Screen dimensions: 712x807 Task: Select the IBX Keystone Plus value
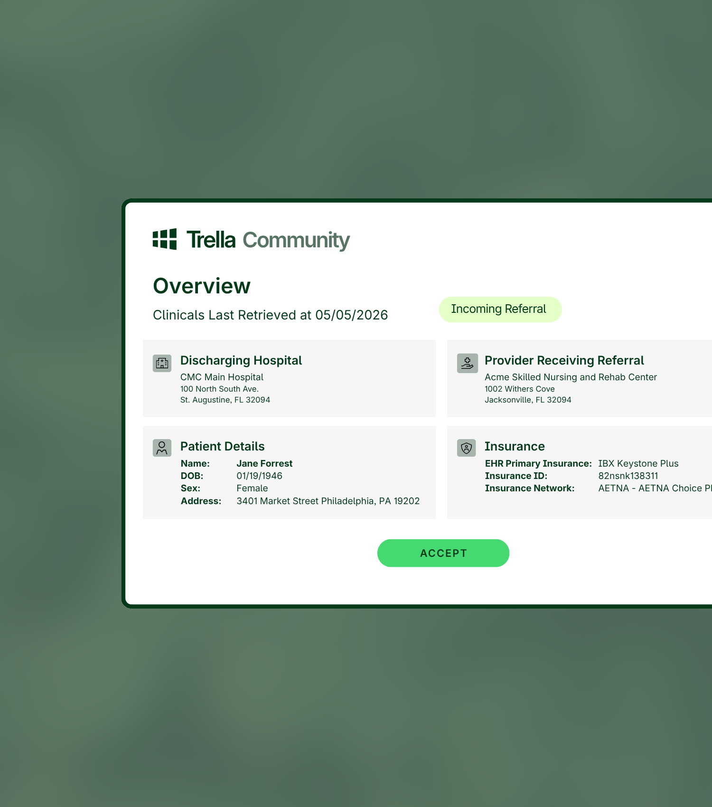point(638,463)
